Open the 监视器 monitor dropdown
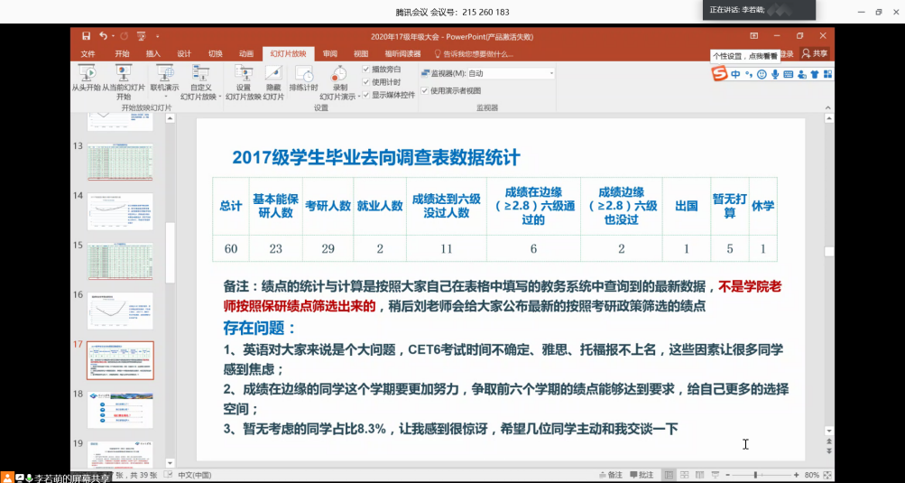The image size is (905, 483). (550, 73)
